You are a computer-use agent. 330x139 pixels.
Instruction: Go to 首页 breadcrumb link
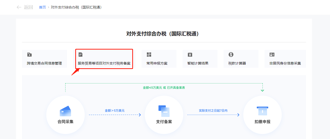point(42,7)
